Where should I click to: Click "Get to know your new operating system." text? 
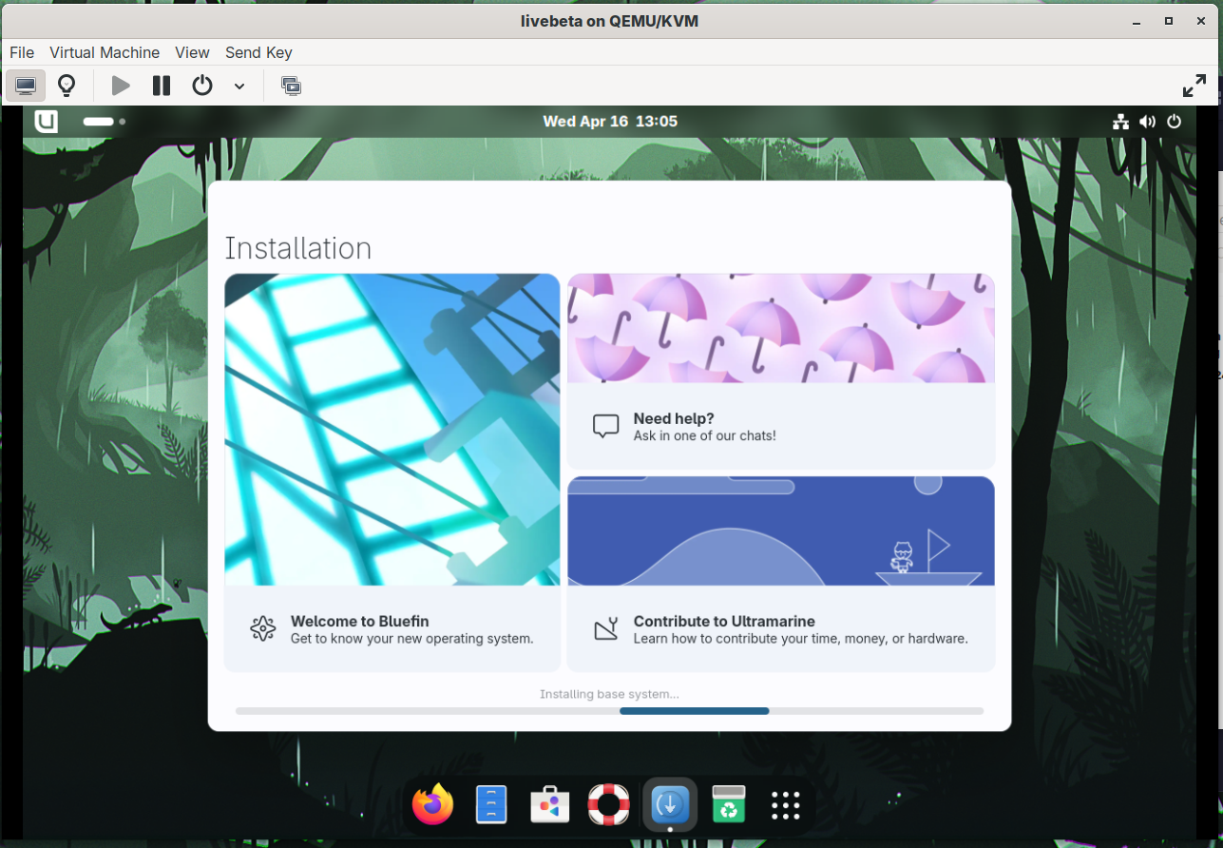pos(411,639)
